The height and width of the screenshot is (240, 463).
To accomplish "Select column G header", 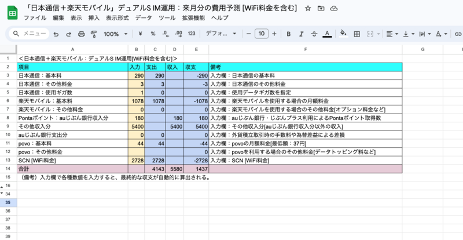I will point(422,49).
